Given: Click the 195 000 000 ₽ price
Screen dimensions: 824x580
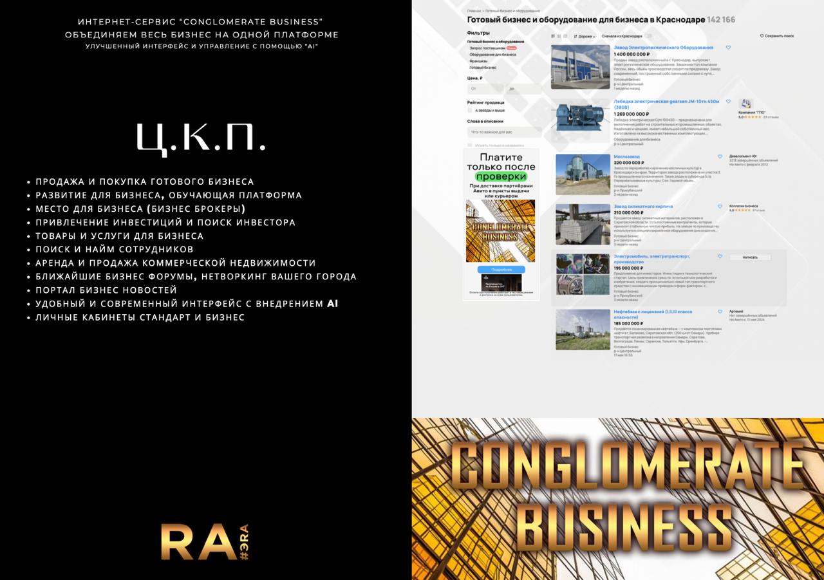Looking at the screenshot, I should [629, 268].
